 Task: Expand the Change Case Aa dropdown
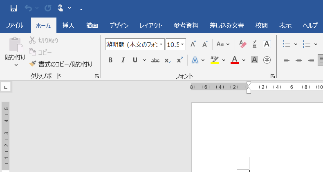(223, 44)
